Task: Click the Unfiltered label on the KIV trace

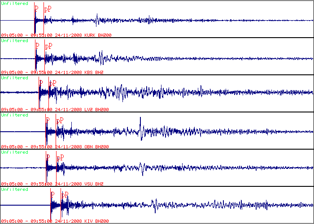Action: tap(14, 190)
